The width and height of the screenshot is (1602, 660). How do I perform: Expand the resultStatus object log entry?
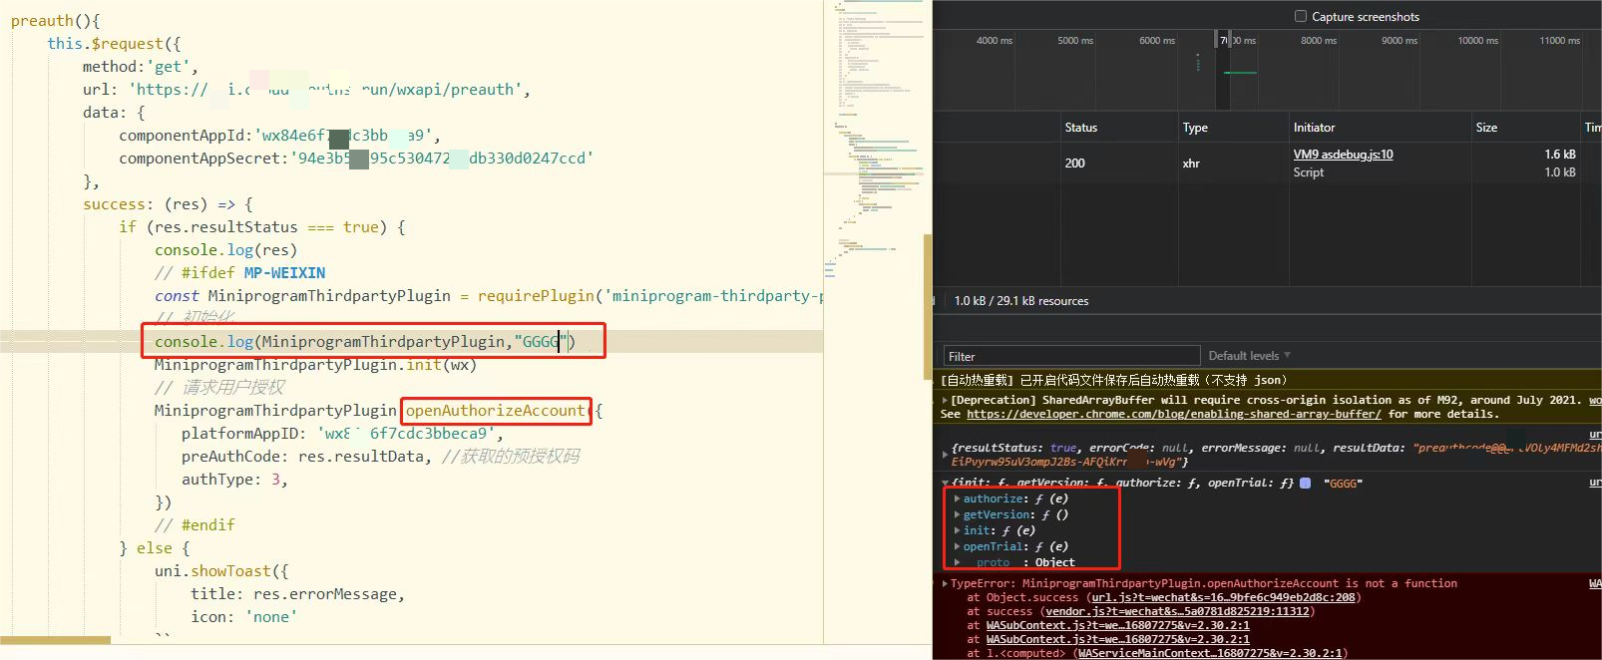pyautogui.click(x=946, y=455)
